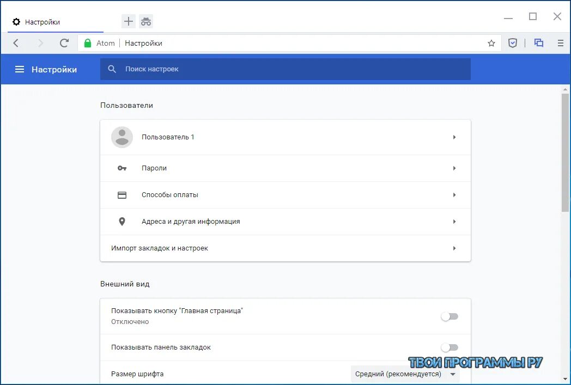The image size is (571, 385).
Task: Click the magnifier icon in settings search
Action: pos(112,69)
